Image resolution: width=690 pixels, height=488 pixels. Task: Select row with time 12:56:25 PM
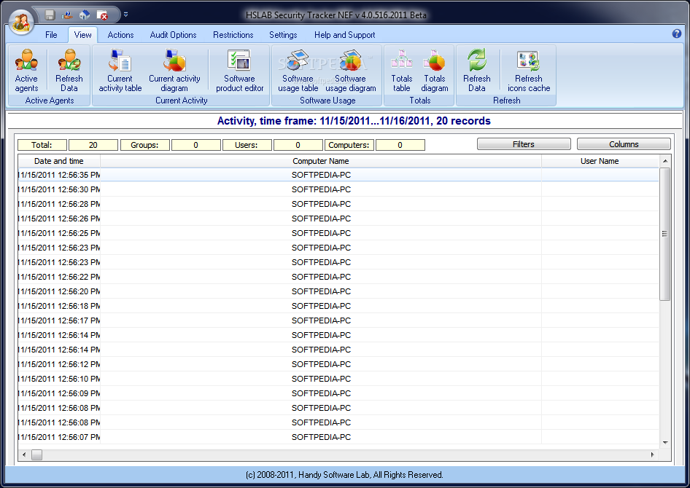click(338, 233)
